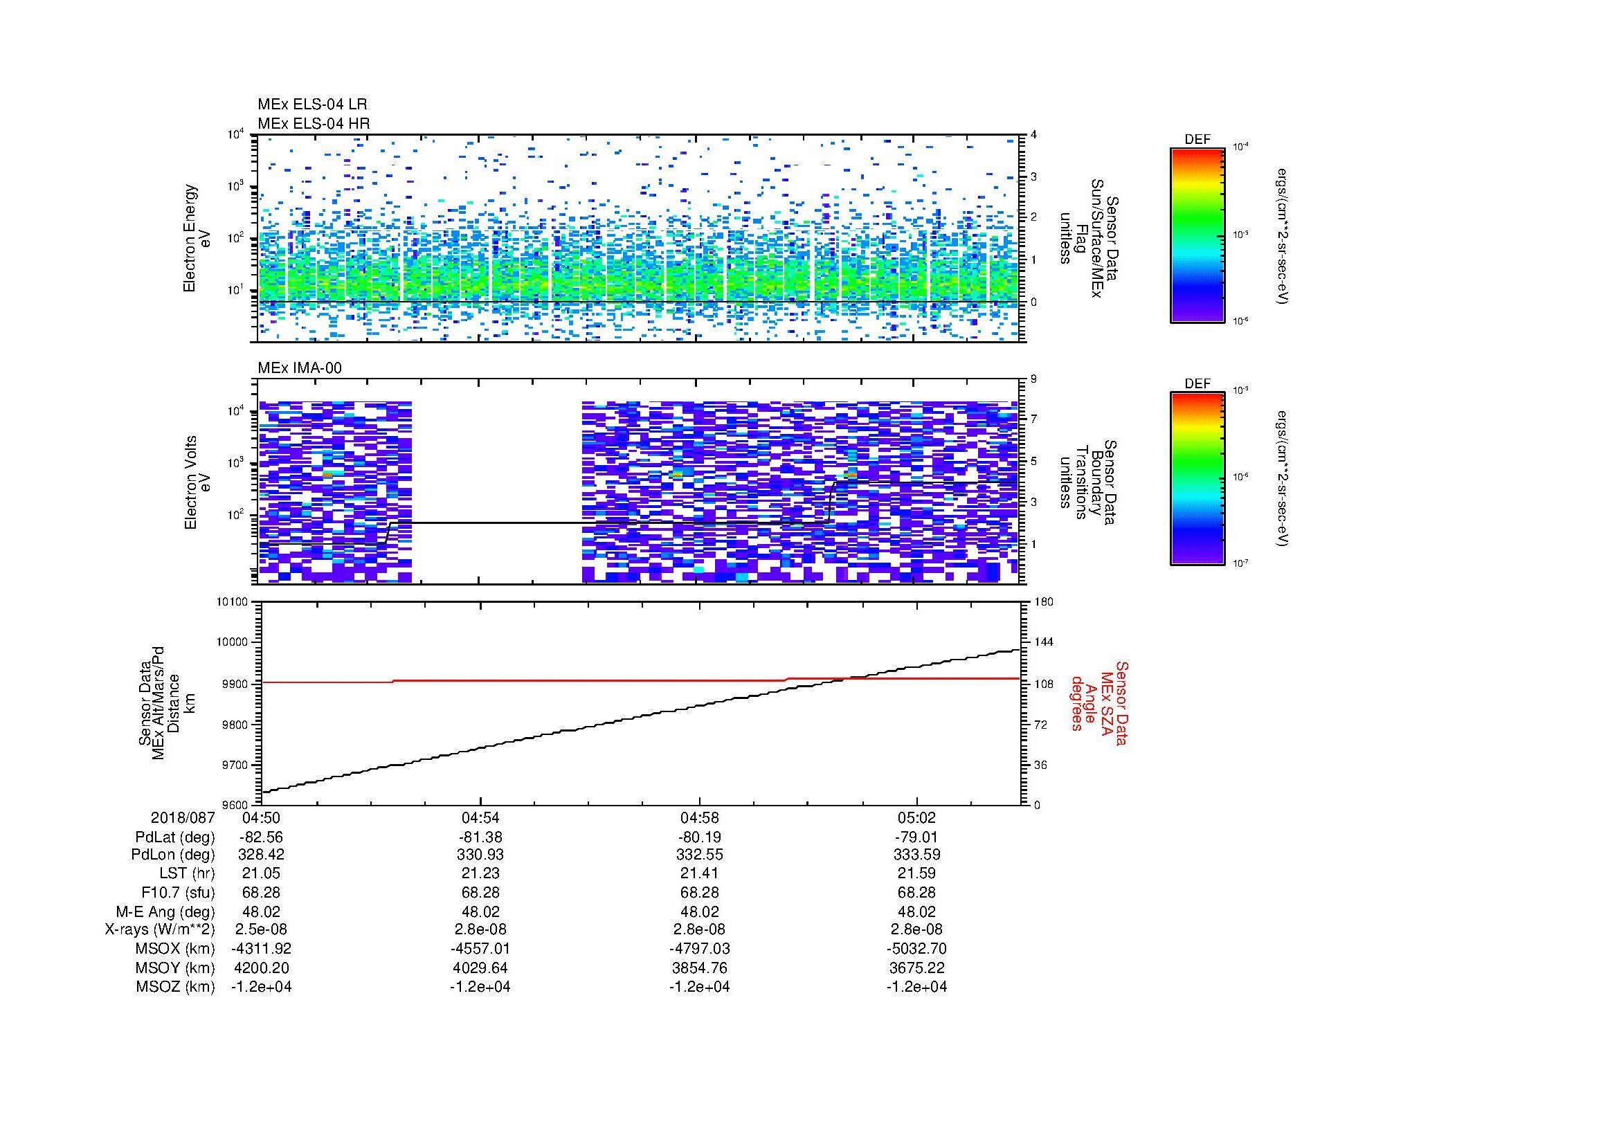1619x1144 pixels.
Task: Click the X-rays value '2.5e-08'
Action: [x=261, y=929]
